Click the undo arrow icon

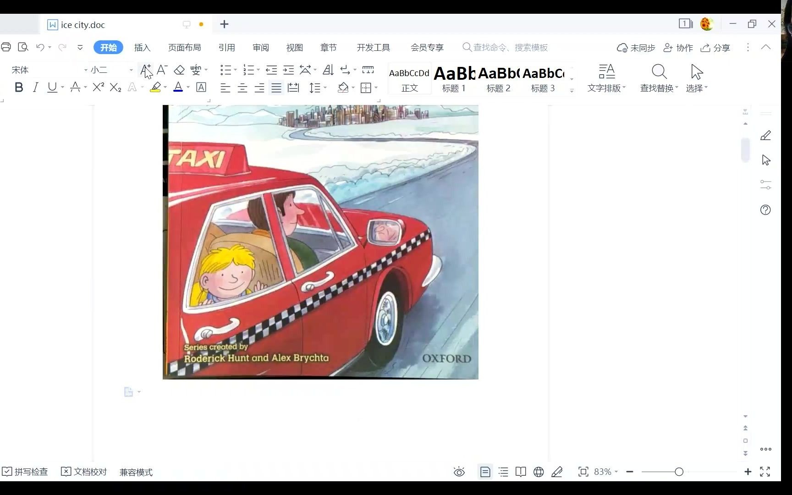coord(40,47)
